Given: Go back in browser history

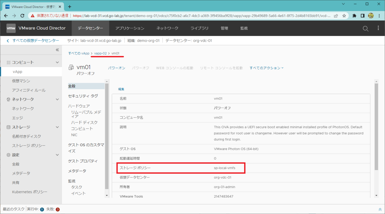Looking at the screenshot, I should (x=6, y=15).
